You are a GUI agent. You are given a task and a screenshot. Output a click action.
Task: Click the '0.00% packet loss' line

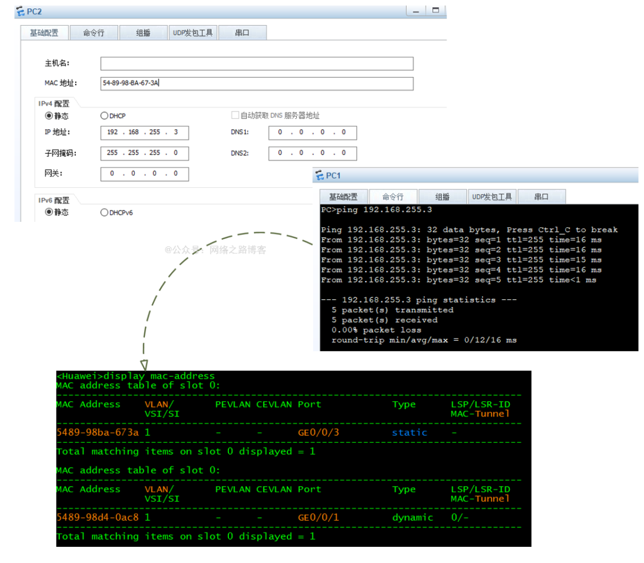[x=376, y=330]
